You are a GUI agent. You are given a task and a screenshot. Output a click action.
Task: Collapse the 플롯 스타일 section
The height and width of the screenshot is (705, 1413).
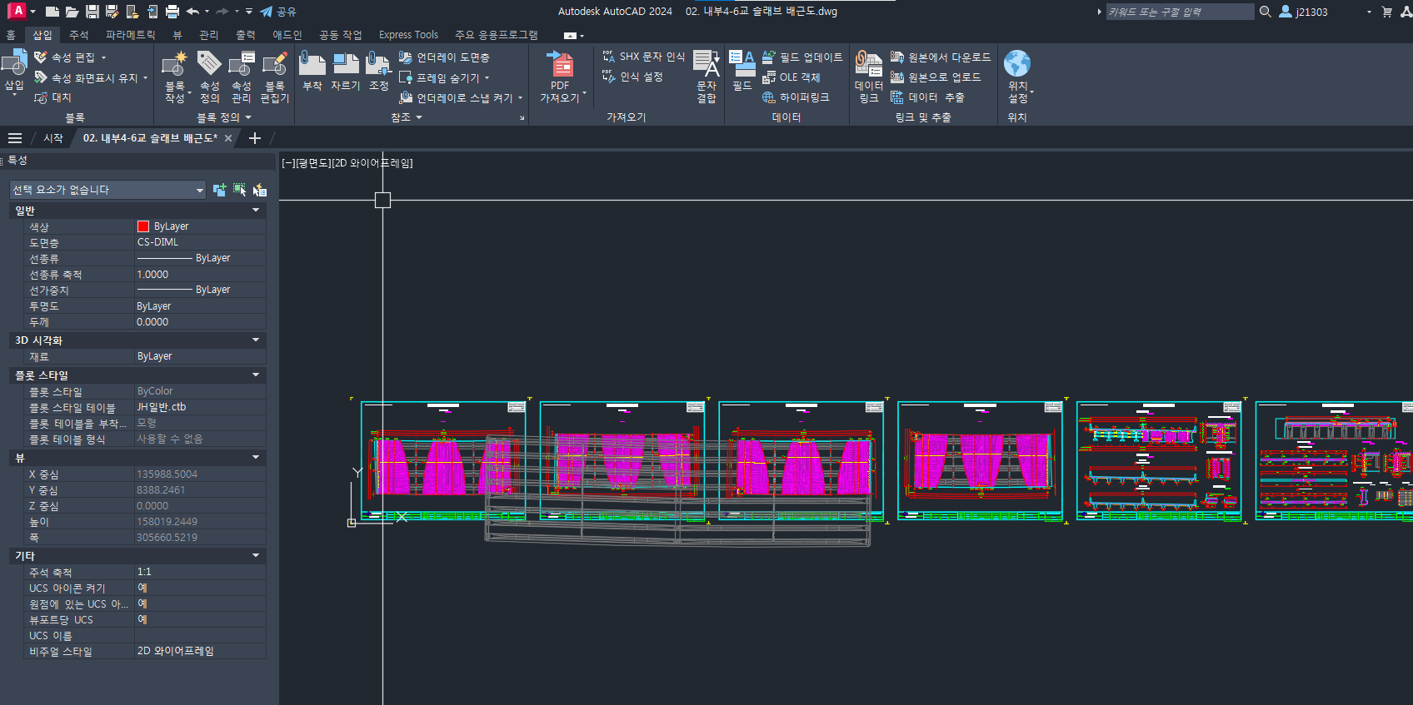[256, 375]
